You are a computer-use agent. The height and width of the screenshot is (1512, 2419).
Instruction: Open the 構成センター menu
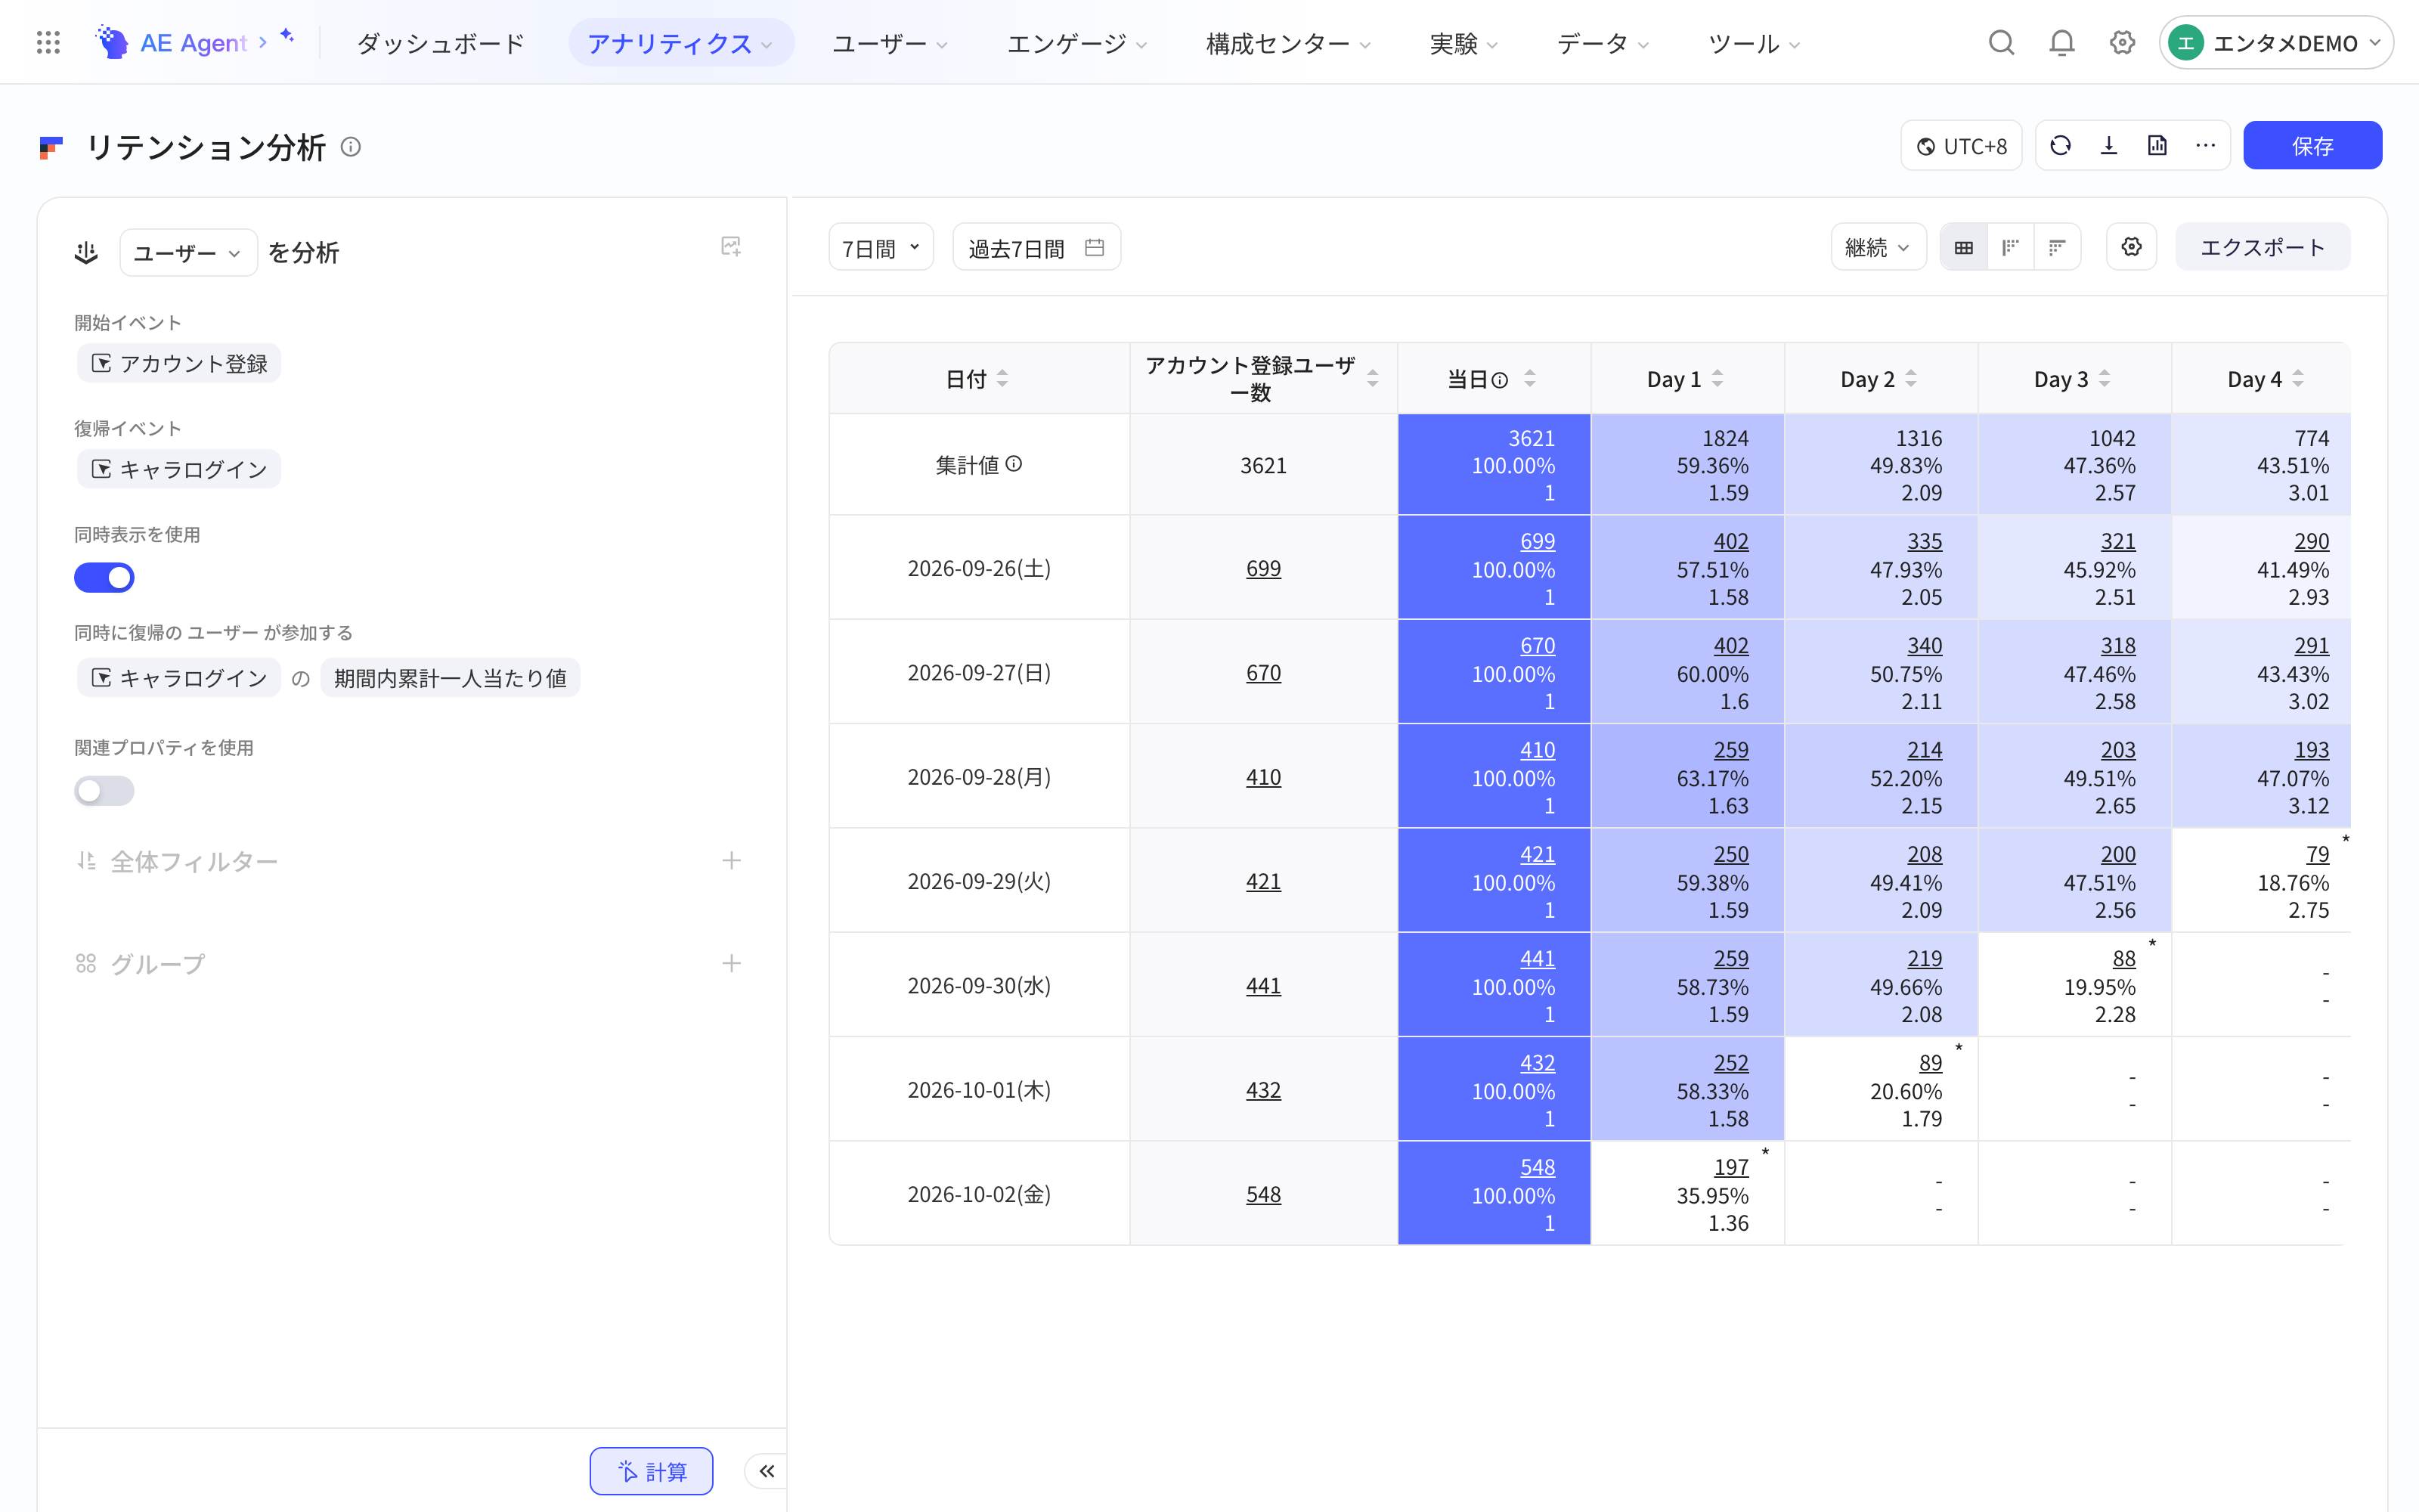1287,43
